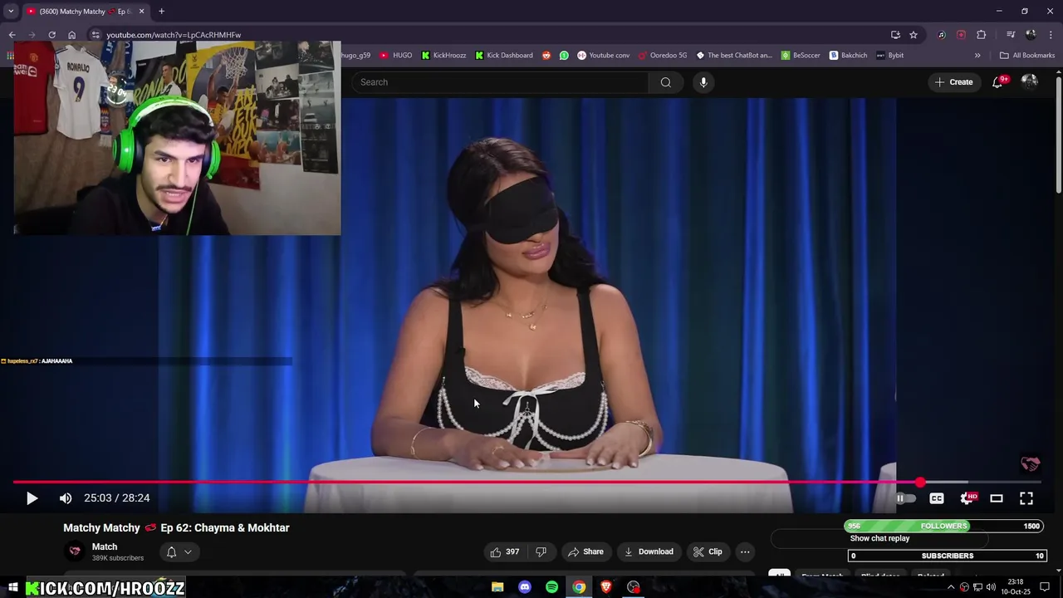1063x598 pixels.
Task: Toggle the autoplay switch in the player
Action: [904, 498]
